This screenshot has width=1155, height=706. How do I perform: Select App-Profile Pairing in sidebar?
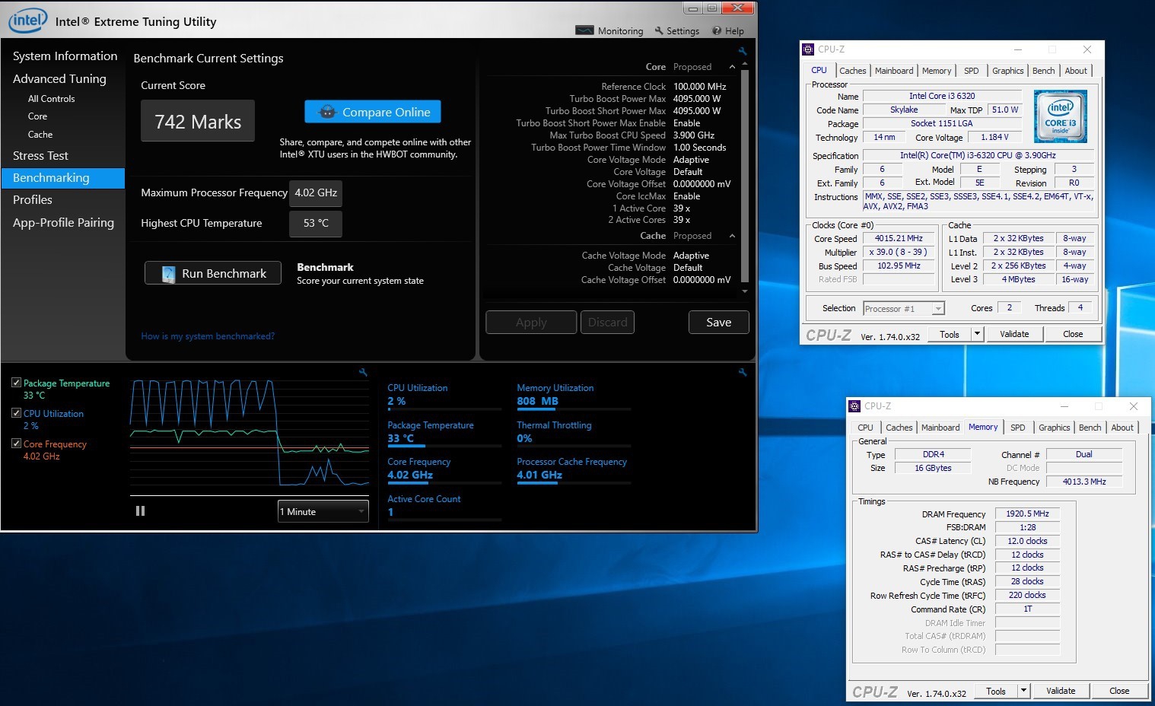click(63, 223)
